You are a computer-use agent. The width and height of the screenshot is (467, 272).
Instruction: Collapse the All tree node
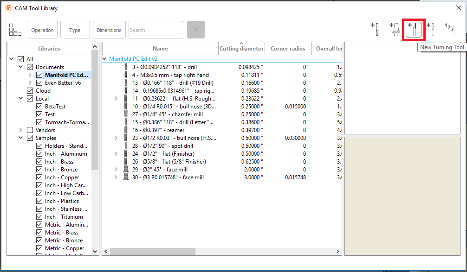point(12,59)
